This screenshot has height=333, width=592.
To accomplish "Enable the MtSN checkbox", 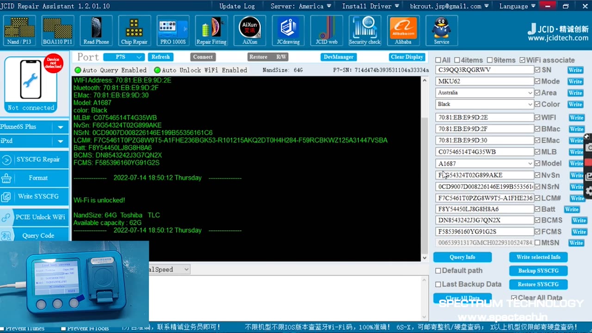I will click(x=537, y=242).
